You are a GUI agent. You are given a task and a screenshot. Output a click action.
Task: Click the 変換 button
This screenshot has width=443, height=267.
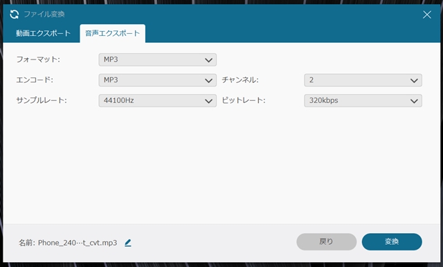[392, 241]
